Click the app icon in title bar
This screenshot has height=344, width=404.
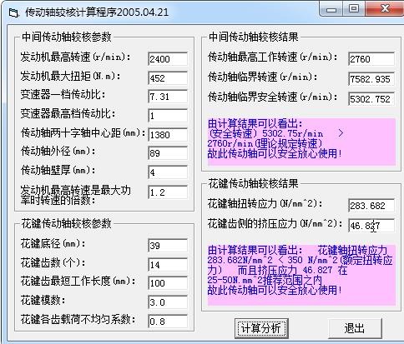pos(13,12)
